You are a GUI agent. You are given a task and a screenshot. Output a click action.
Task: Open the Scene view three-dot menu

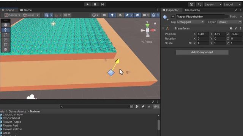coord(157,10)
